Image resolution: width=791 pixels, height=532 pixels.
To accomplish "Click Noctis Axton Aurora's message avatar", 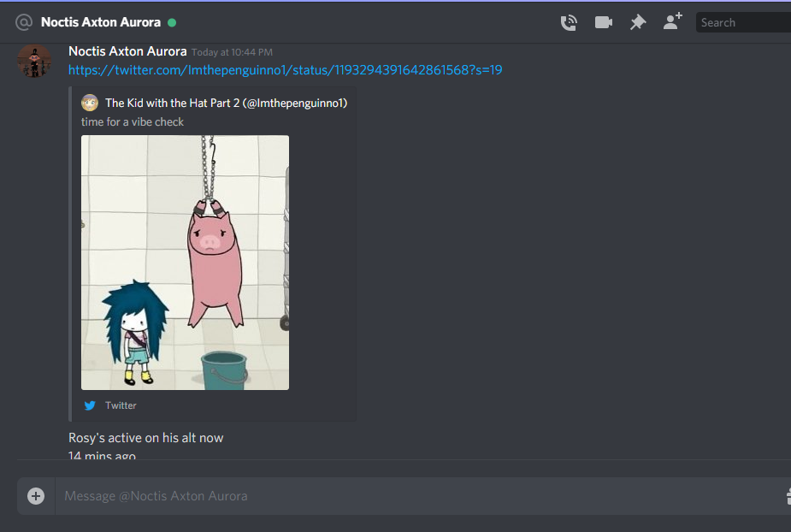I will tap(34, 61).
